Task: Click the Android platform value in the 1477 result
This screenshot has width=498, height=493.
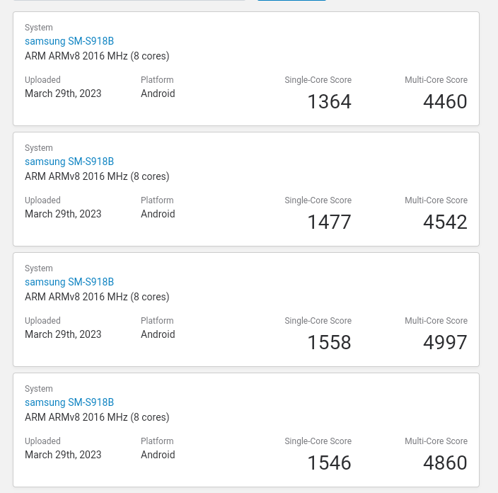Action: point(158,214)
